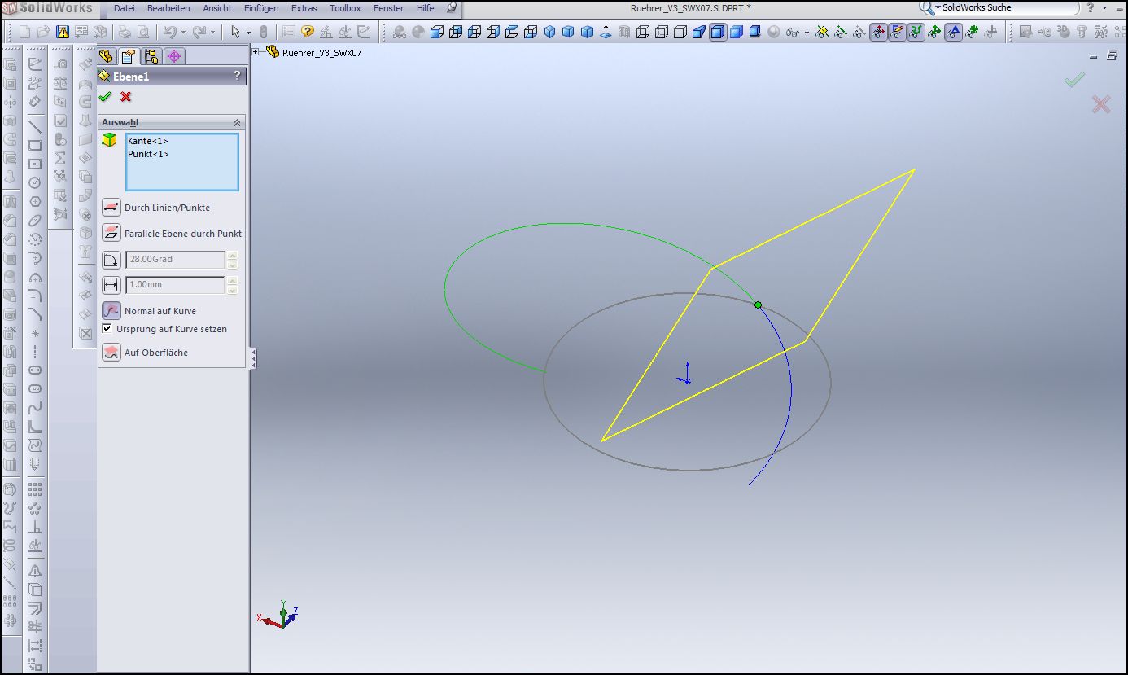This screenshot has width=1128, height=675.
Task: Open the Select tool dropdown arrow
Action: pyautogui.click(x=249, y=33)
